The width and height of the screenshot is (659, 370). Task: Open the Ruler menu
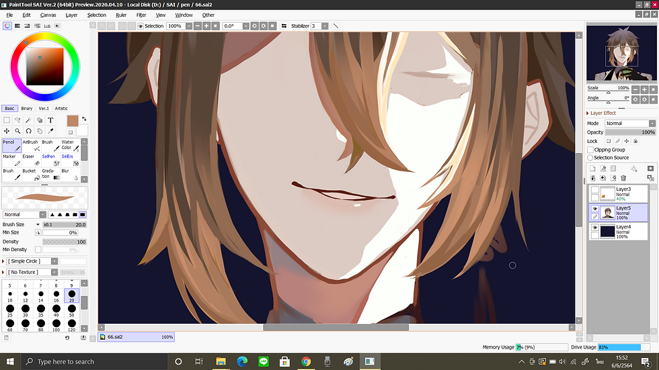tap(121, 15)
